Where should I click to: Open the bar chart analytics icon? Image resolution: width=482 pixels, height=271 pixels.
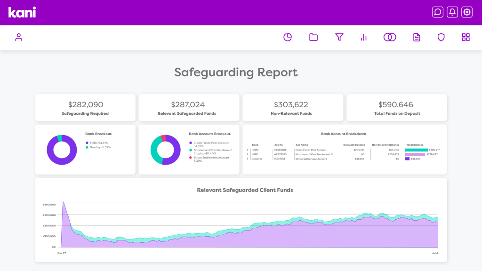point(364,37)
